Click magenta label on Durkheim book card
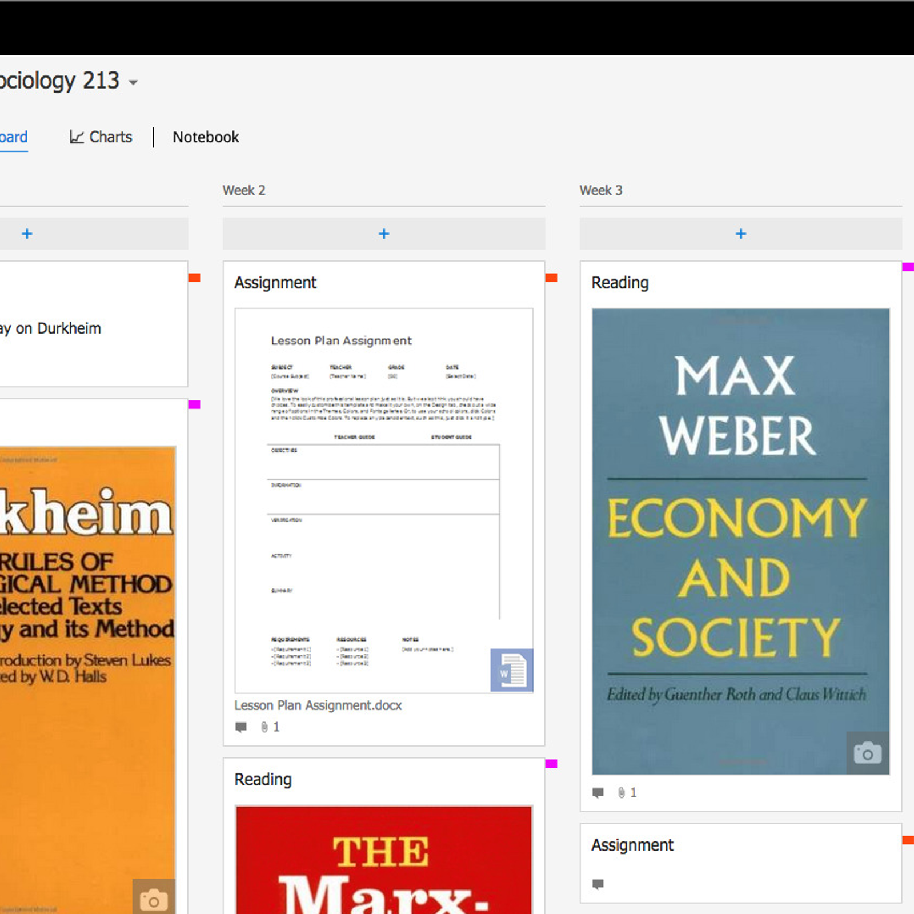 coord(194,404)
